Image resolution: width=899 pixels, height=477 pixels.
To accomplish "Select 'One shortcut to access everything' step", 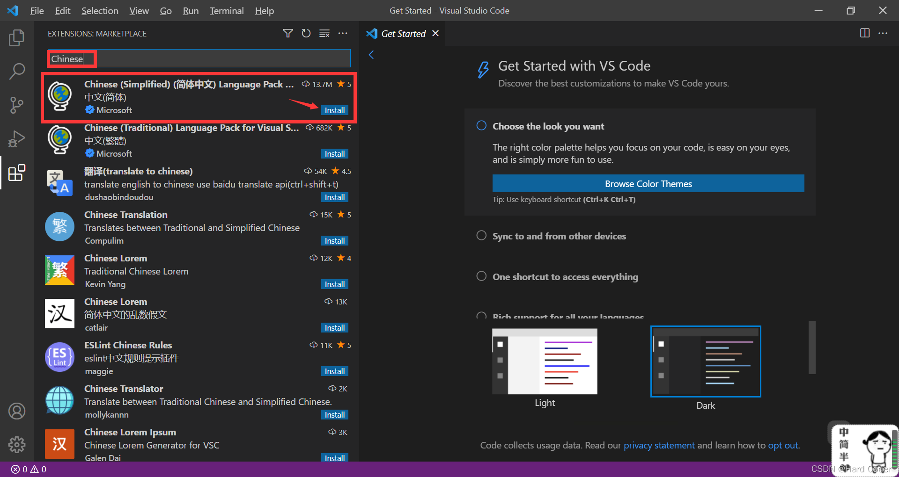I will click(565, 277).
